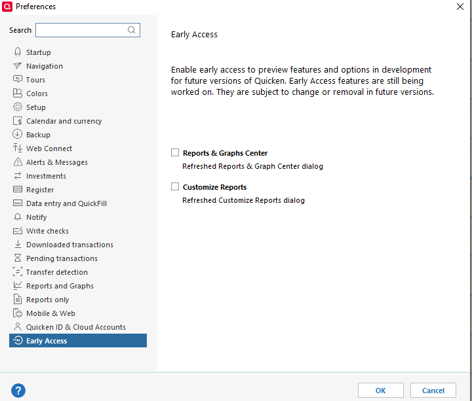Close the Preferences dialog

[x=460, y=7]
